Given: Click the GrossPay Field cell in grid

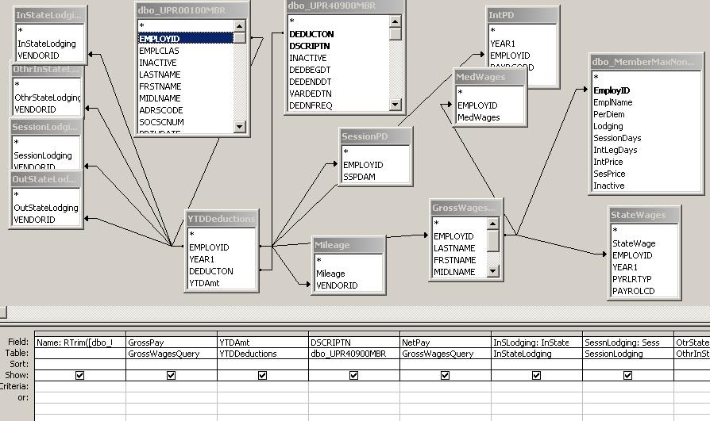Looking at the screenshot, I should pos(172,343).
